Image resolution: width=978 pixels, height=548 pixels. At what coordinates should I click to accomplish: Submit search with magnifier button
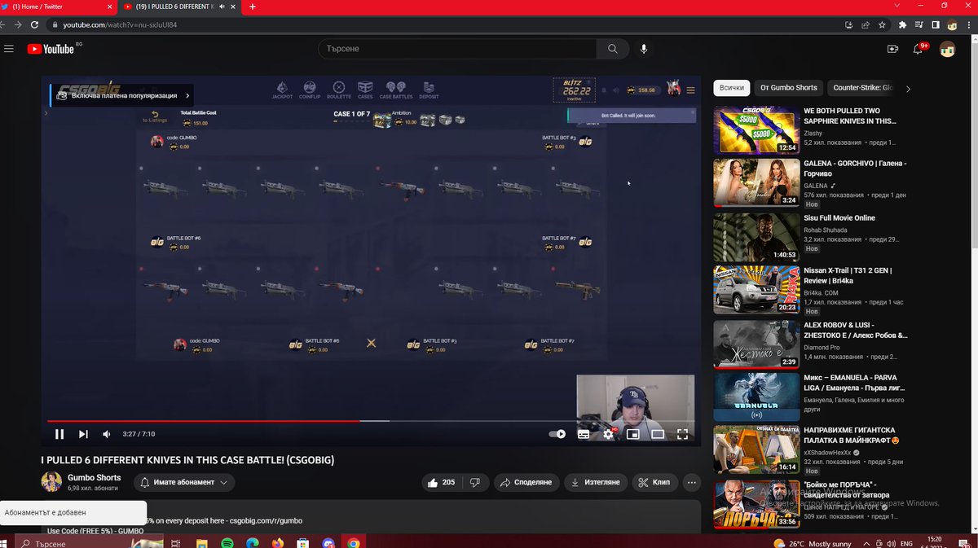[612, 49]
